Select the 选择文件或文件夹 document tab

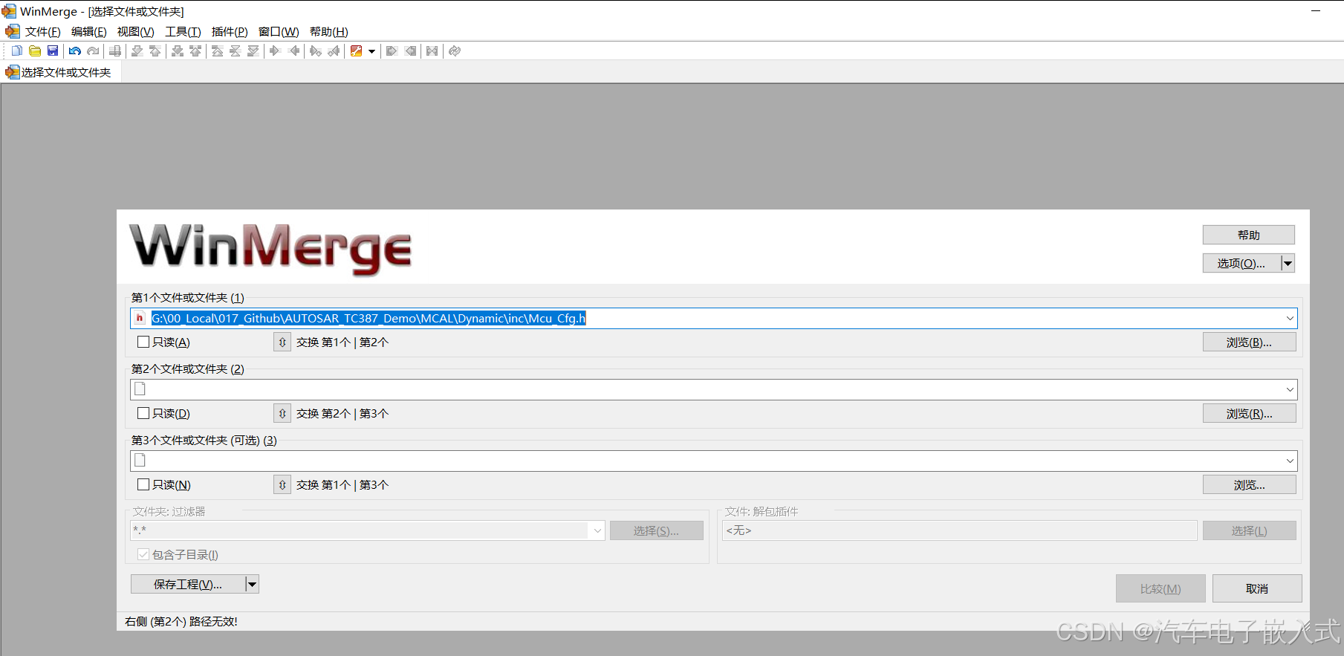[x=59, y=72]
